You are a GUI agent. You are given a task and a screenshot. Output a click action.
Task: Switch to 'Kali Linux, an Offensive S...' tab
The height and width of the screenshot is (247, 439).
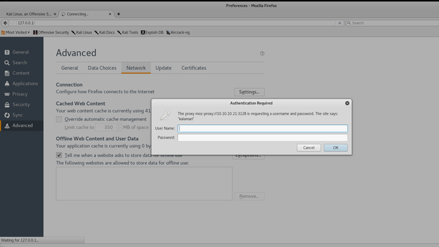pyautogui.click(x=29, y=14)
